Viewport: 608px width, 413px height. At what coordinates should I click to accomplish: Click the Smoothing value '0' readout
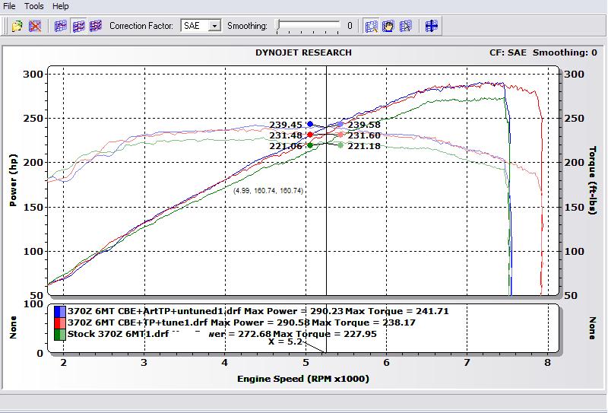pos(350,26)
